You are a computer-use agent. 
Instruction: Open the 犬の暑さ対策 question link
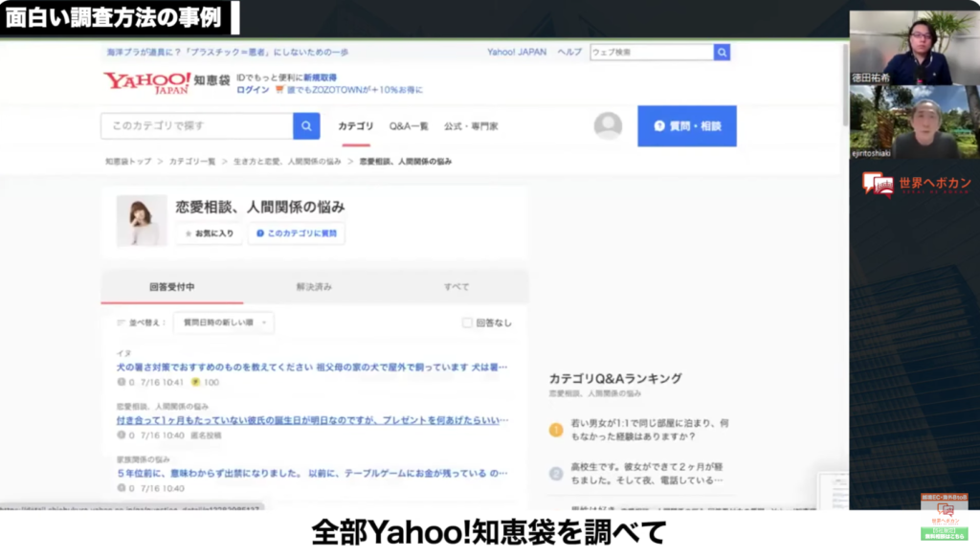pos(312,367)
